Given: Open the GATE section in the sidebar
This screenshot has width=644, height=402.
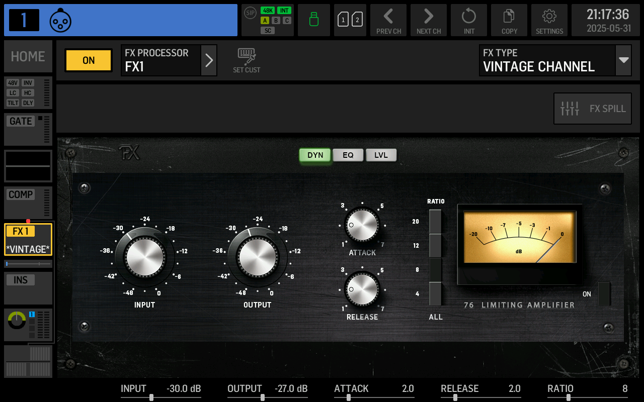Looking at the screenshot, I should pyautogui.click(x=20, y=121).
